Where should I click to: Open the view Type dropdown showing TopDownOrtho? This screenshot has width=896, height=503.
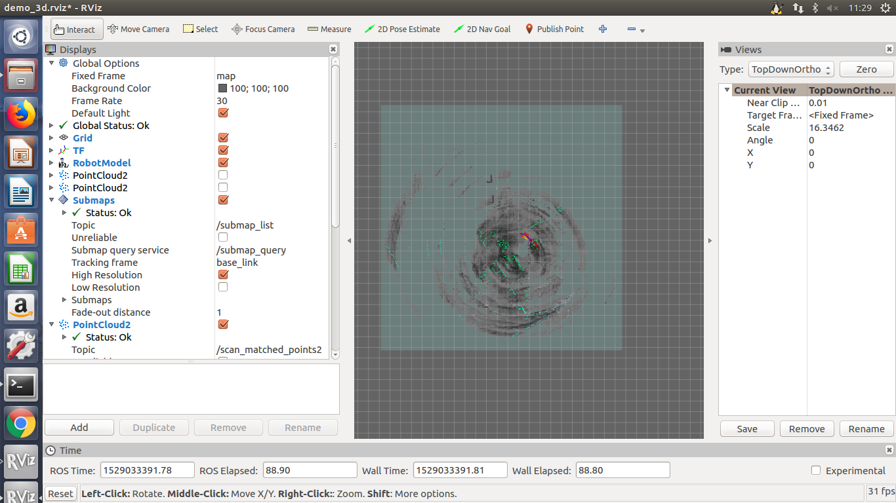pos(791,69)
